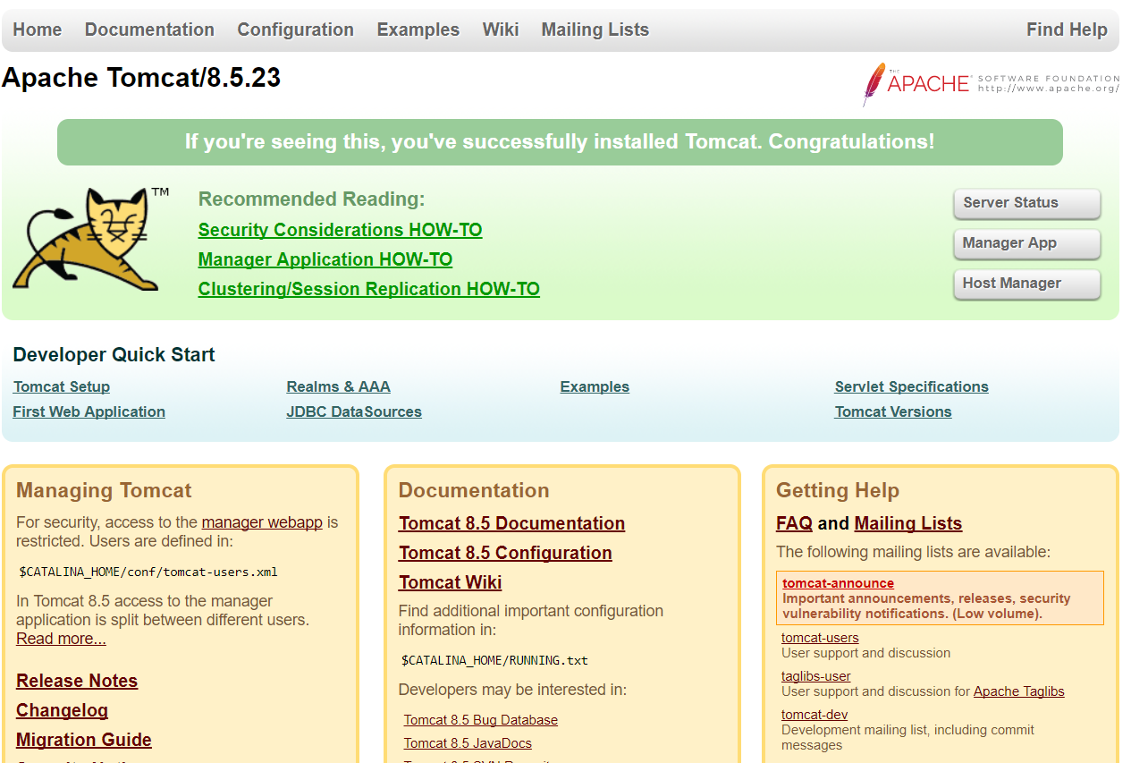
Task: Open Mailing Lists in the top navigation bar
Action: (x=595, y=30)
